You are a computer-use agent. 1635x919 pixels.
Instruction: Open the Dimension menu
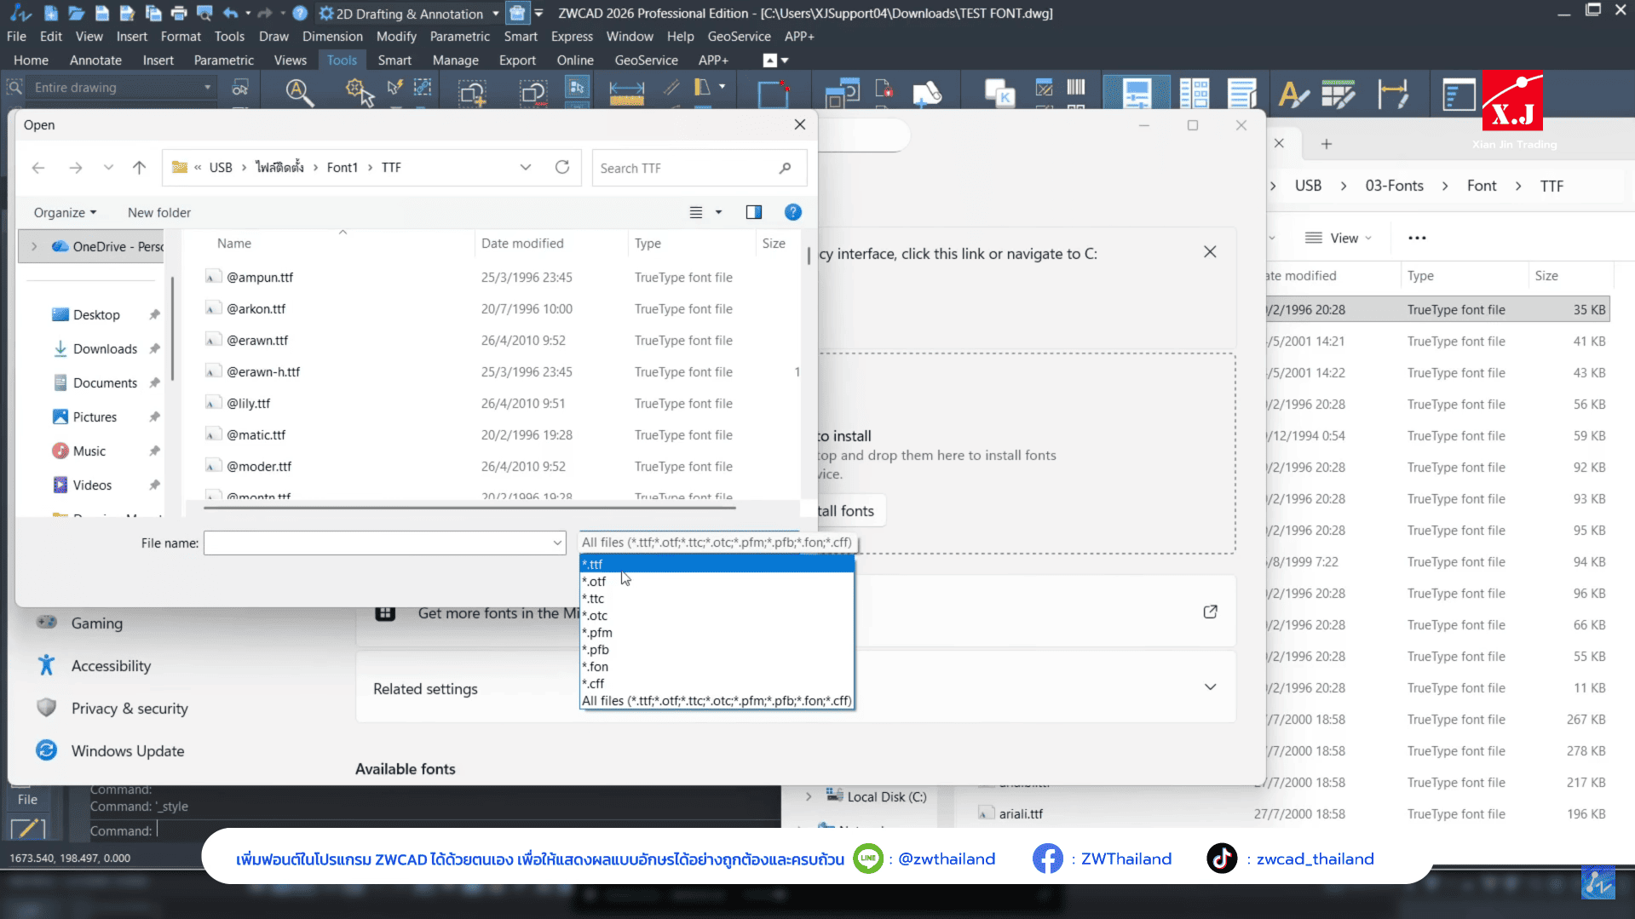332,37
